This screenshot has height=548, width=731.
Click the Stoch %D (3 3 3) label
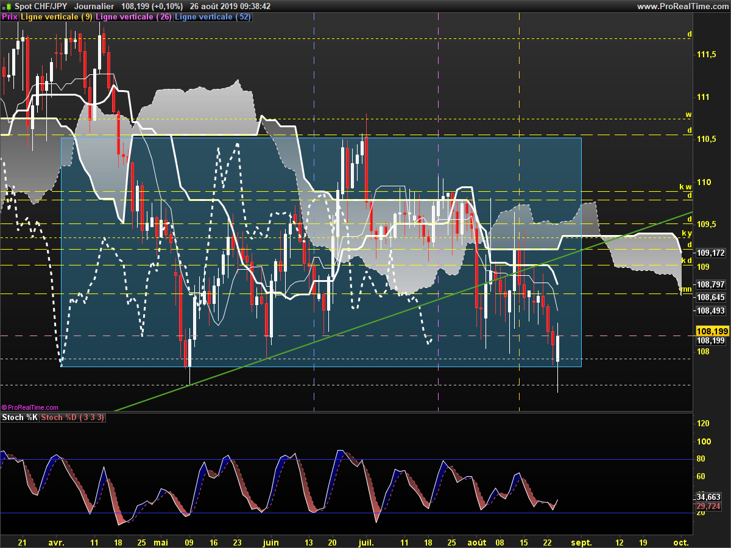[73, 418]
